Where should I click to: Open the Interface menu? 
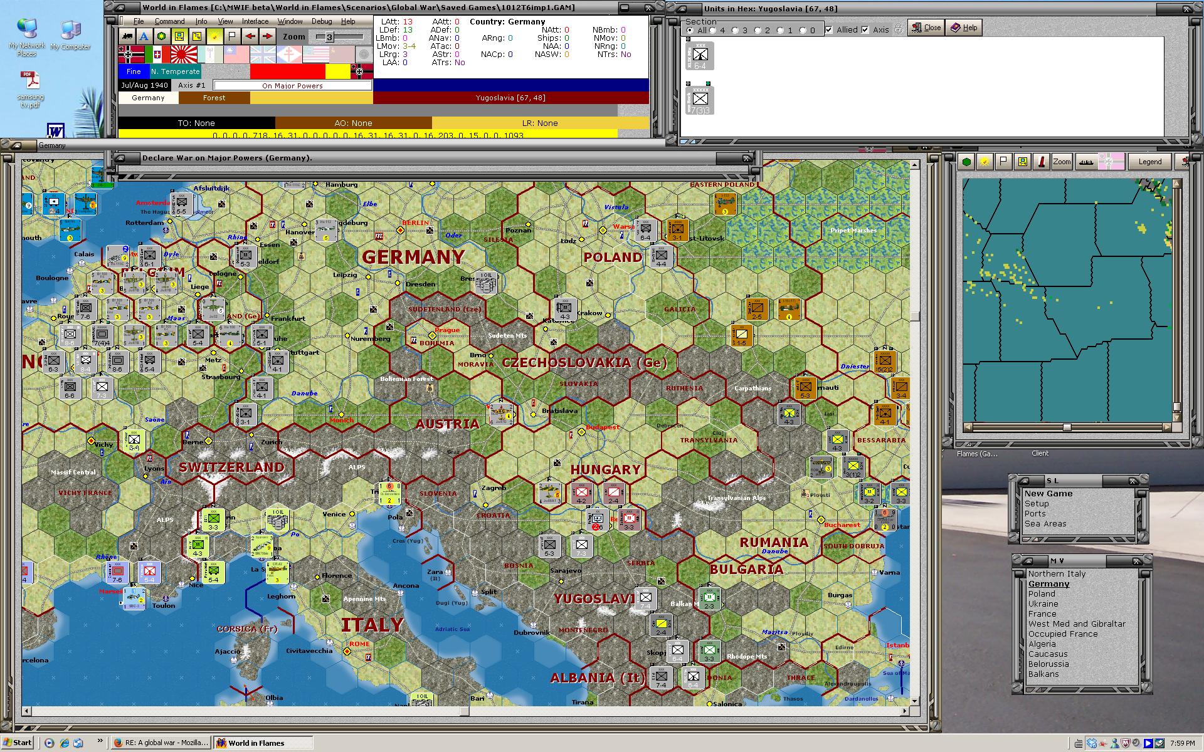pyautogui.click(x=255, y=21)
